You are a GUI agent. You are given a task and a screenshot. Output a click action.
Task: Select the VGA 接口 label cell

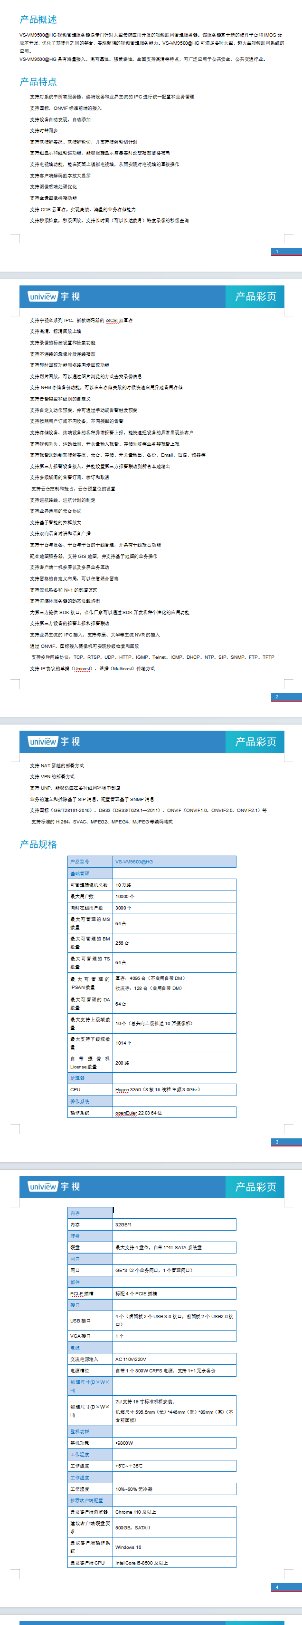91,1336
